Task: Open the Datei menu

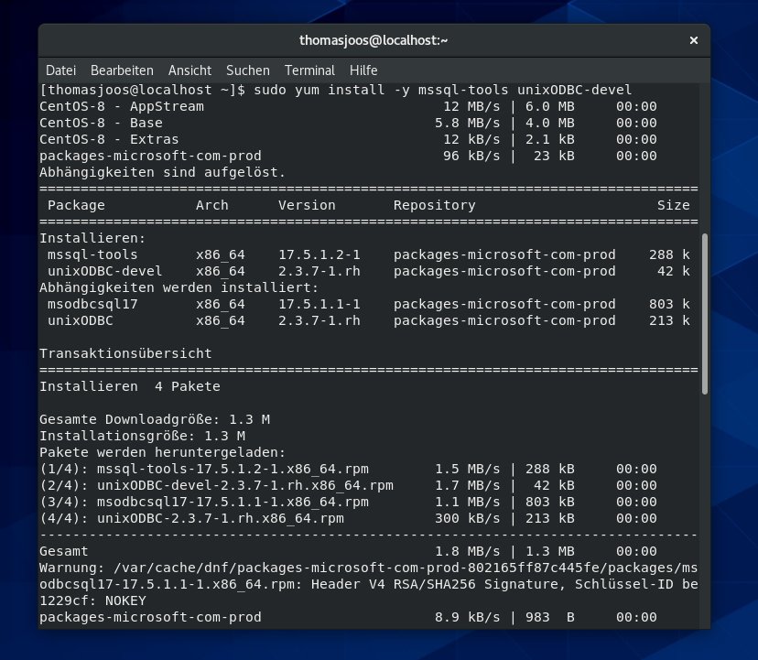Action: point(60,70)
